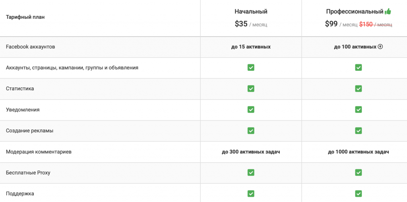The image size is (407, 202).
Task: Select the Профессиональный plan heading
Action: 355,12
